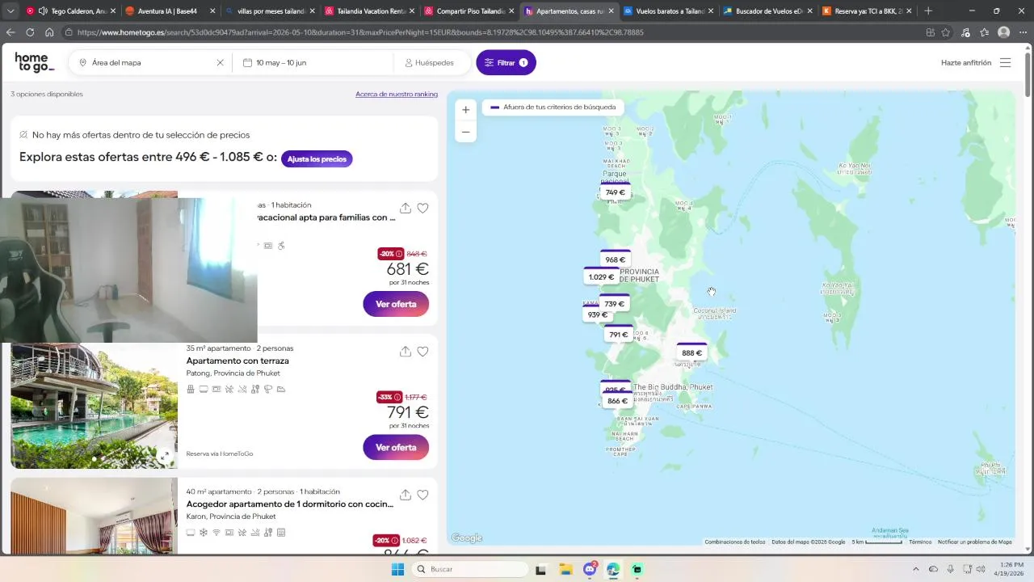Screen dimensions: 1034x582
Task: Zoom out on the map
Action: click(x=465, y=132)
